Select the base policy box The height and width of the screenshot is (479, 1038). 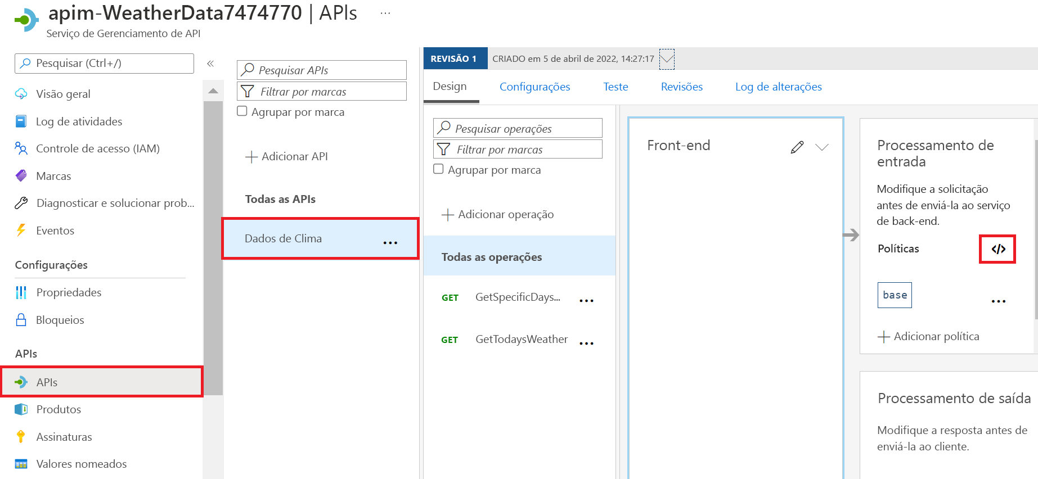[x=895, y=295]
